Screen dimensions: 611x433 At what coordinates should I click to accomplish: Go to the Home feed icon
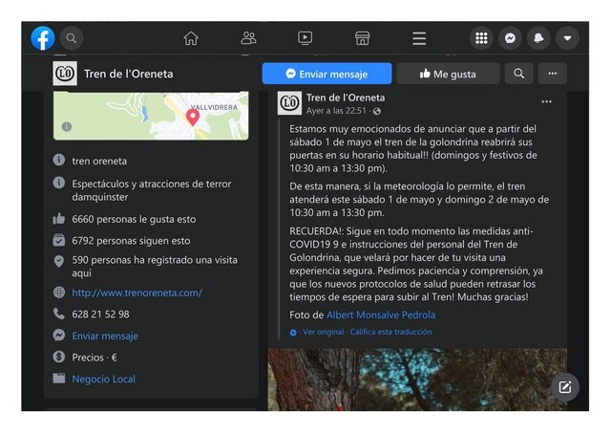(191, 38)
